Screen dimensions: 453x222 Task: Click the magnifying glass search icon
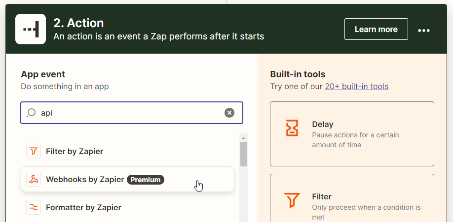click(31, 113)
